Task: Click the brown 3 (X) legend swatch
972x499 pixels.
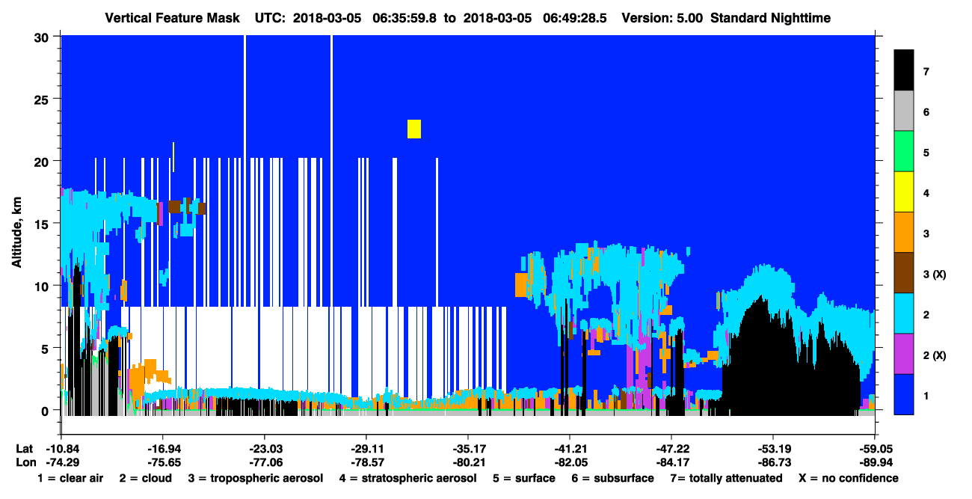Action: 904,272
